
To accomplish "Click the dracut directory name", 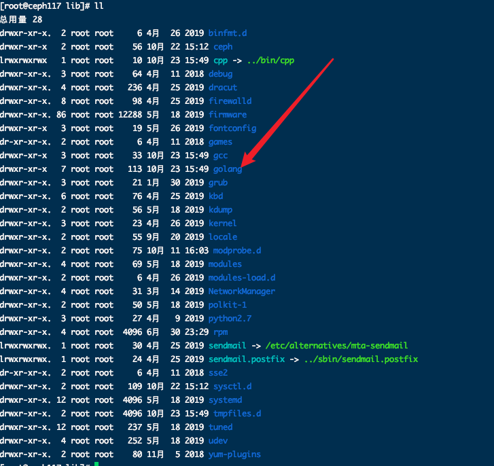I will [x=223, y=87].
